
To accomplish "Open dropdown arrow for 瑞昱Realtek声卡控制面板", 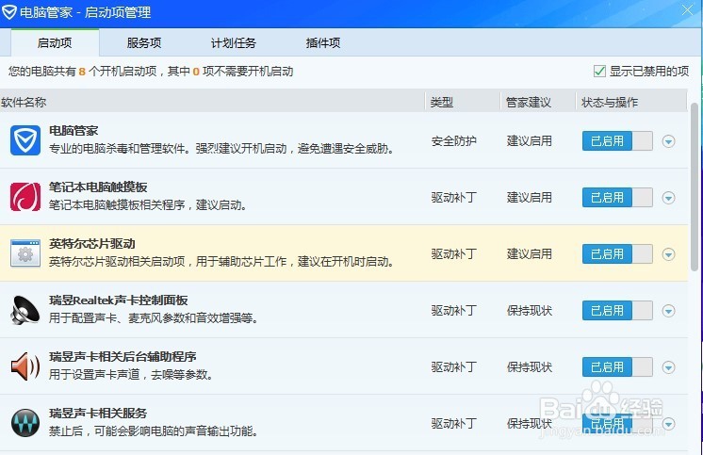I will pyautogui.click(x=668, y=311).
